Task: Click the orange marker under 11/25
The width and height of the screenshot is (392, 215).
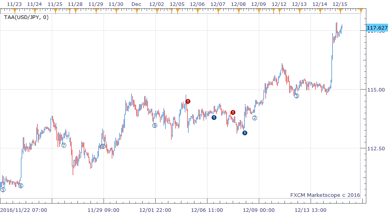Action: (x=55, y=11)
